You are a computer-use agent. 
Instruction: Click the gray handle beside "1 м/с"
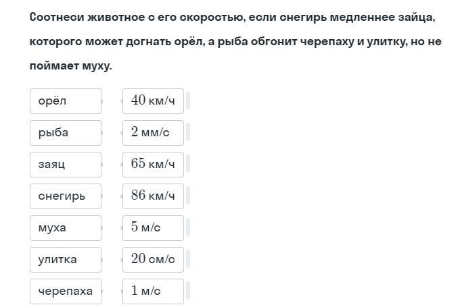[188, 291]
